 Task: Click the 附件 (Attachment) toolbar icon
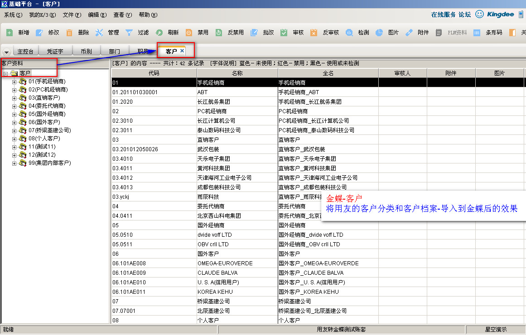click(409, 33)
